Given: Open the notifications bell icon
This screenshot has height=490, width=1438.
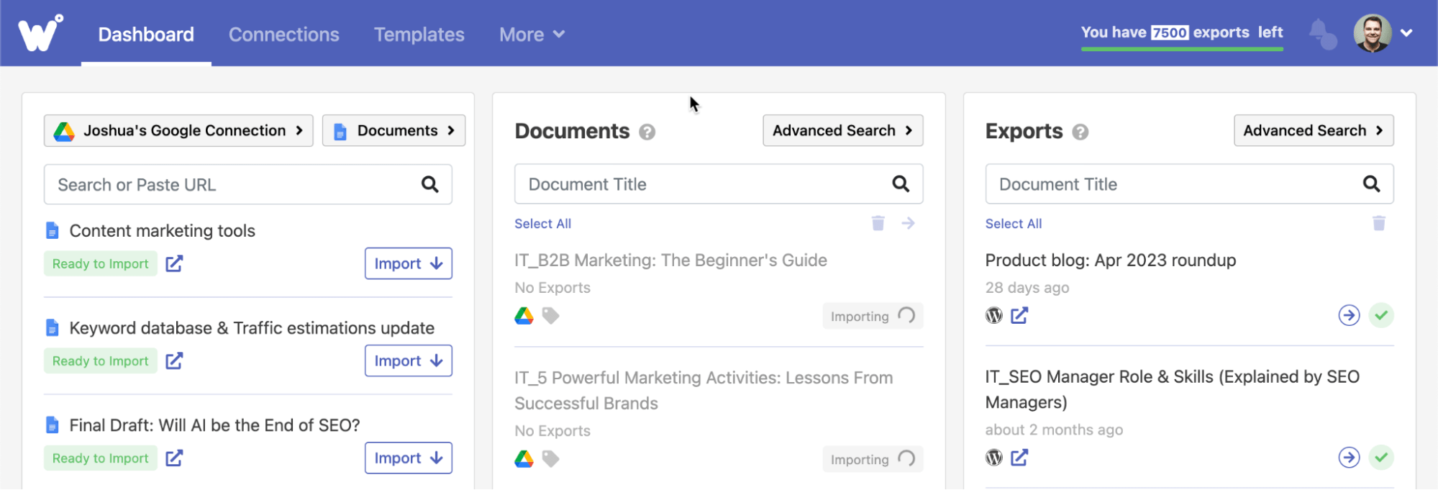Looking at the screenshot, I should 1321,33.
